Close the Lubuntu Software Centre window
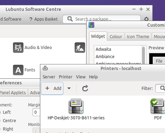165x133 pixels. click(x=148, y=9)
